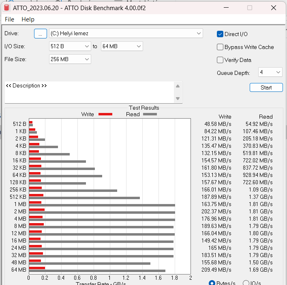Click description scrollbar down arrow
Image resolution: width=287 pixels, height=285 pixels.
click(178, 98)
